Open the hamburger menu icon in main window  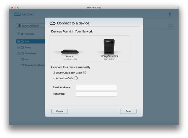[x=170, y=14]
